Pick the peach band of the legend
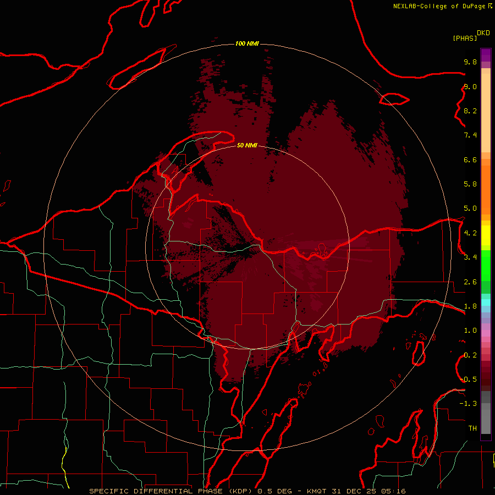495x495 pixels. pos(486,114)
